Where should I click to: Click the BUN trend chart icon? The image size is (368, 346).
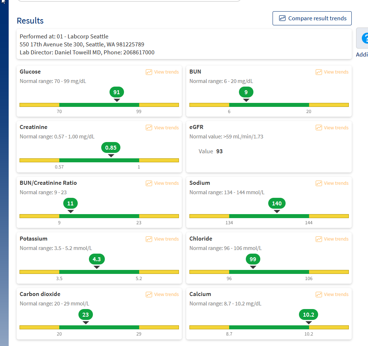click(319, 72)
